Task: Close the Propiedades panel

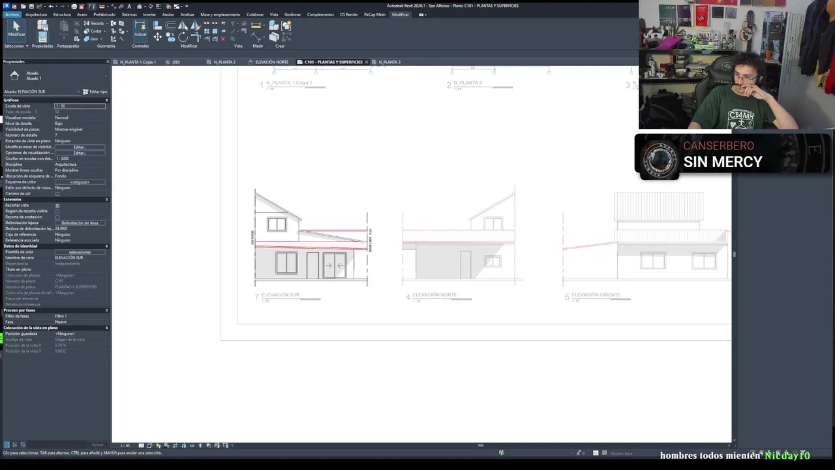Action: pos(108,61)
